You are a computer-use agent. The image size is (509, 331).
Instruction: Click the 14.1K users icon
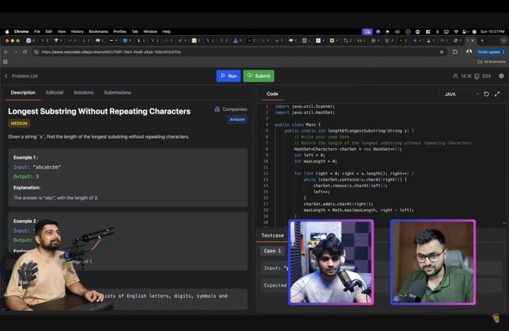[455, 76]
